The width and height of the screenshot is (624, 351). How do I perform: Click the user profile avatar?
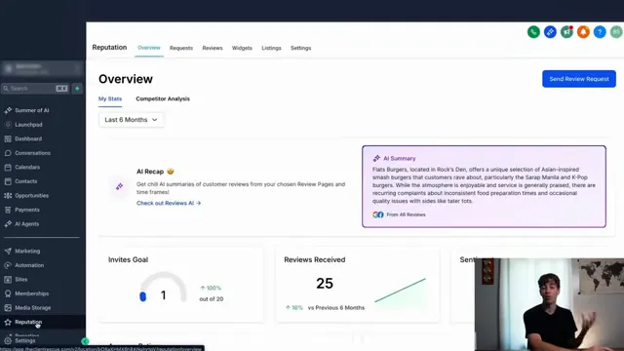pyautogui.click(x=616, y=32)
